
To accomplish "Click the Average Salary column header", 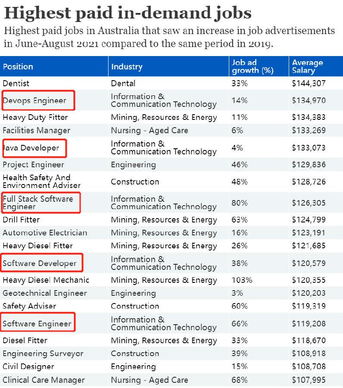I will click(307, 67).
